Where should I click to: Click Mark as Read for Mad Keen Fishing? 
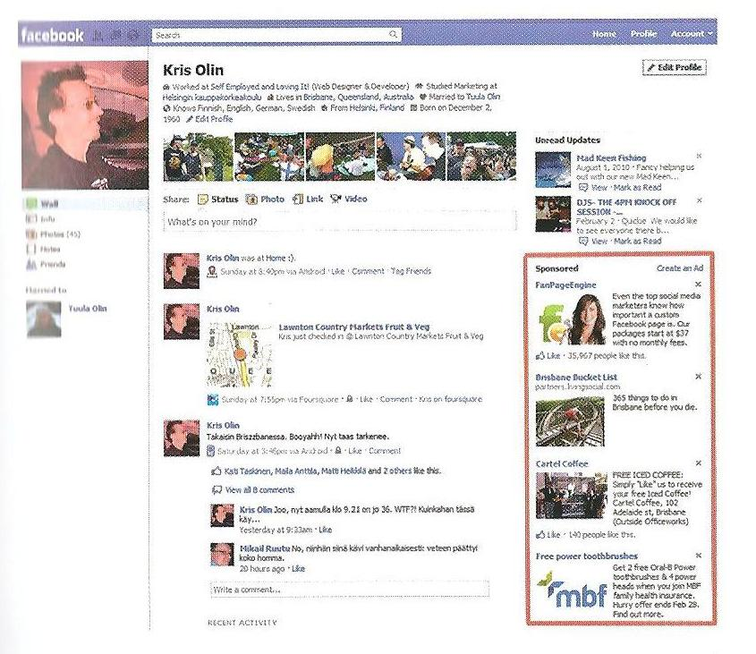pyautogui.click(x=637, y=188)
